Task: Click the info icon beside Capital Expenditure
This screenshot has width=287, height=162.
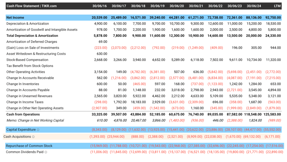Action: [x=38, y=130]
